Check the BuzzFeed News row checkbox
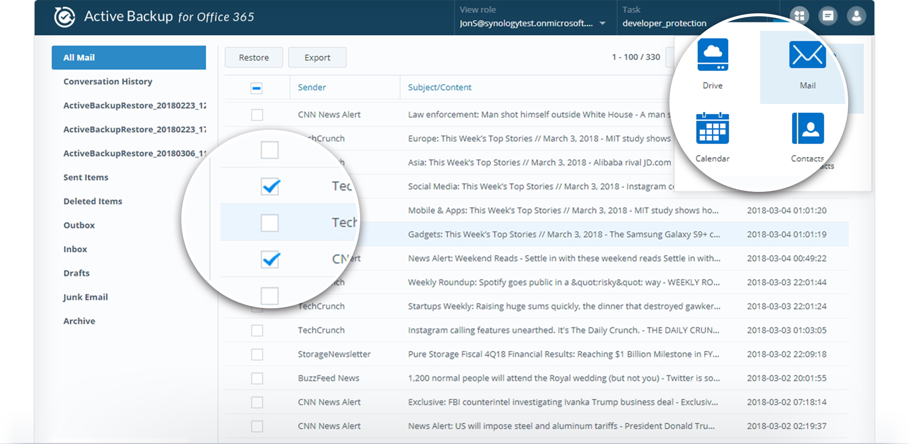 point(257,378)
